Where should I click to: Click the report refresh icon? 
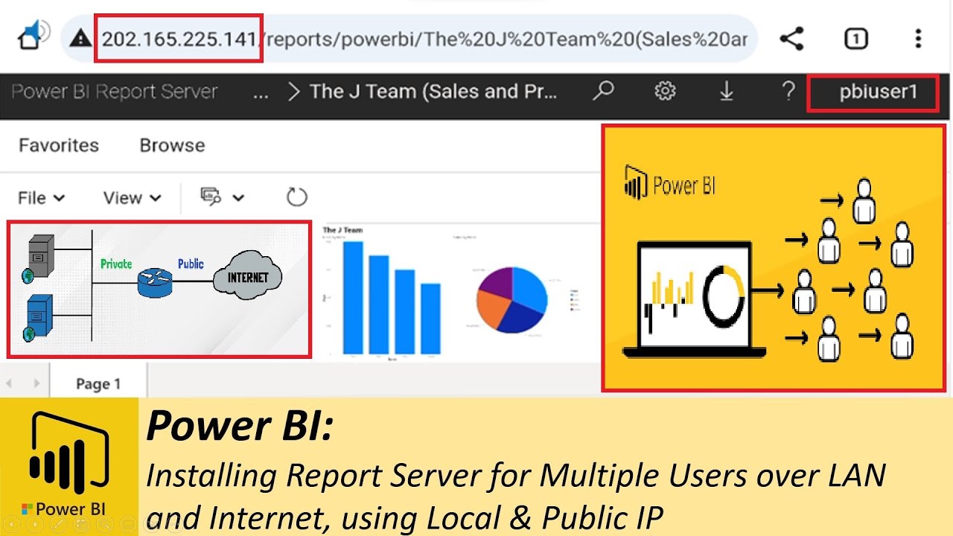pyautogui.click(x=297, y=197)
